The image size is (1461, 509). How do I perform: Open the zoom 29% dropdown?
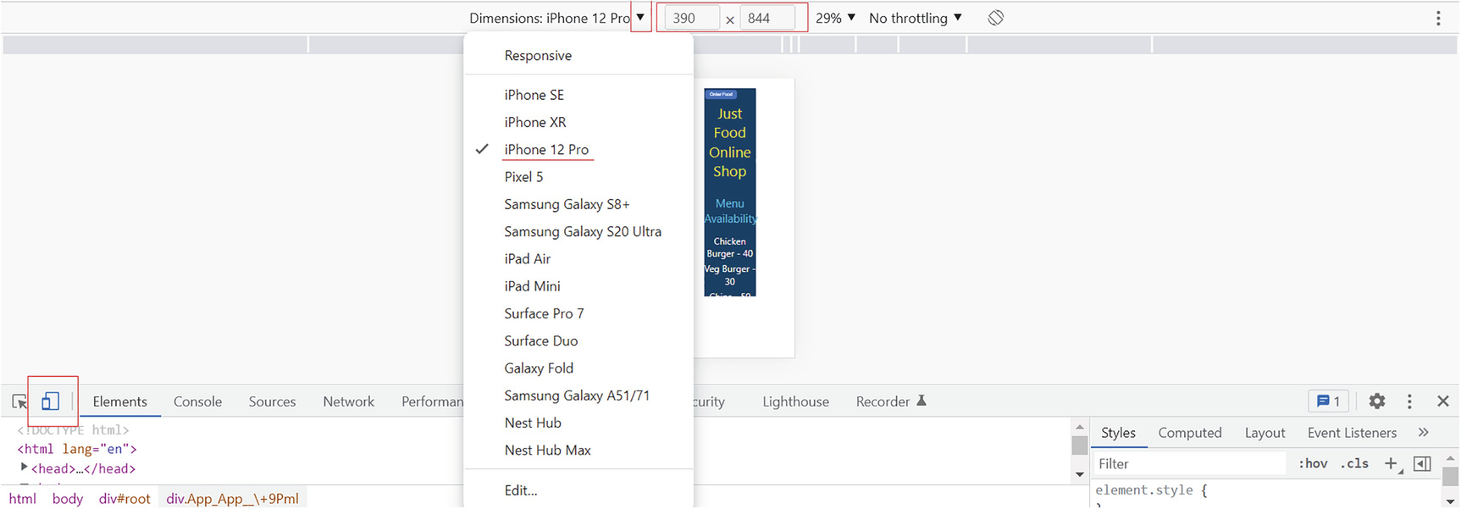click(x=835, y=18)
